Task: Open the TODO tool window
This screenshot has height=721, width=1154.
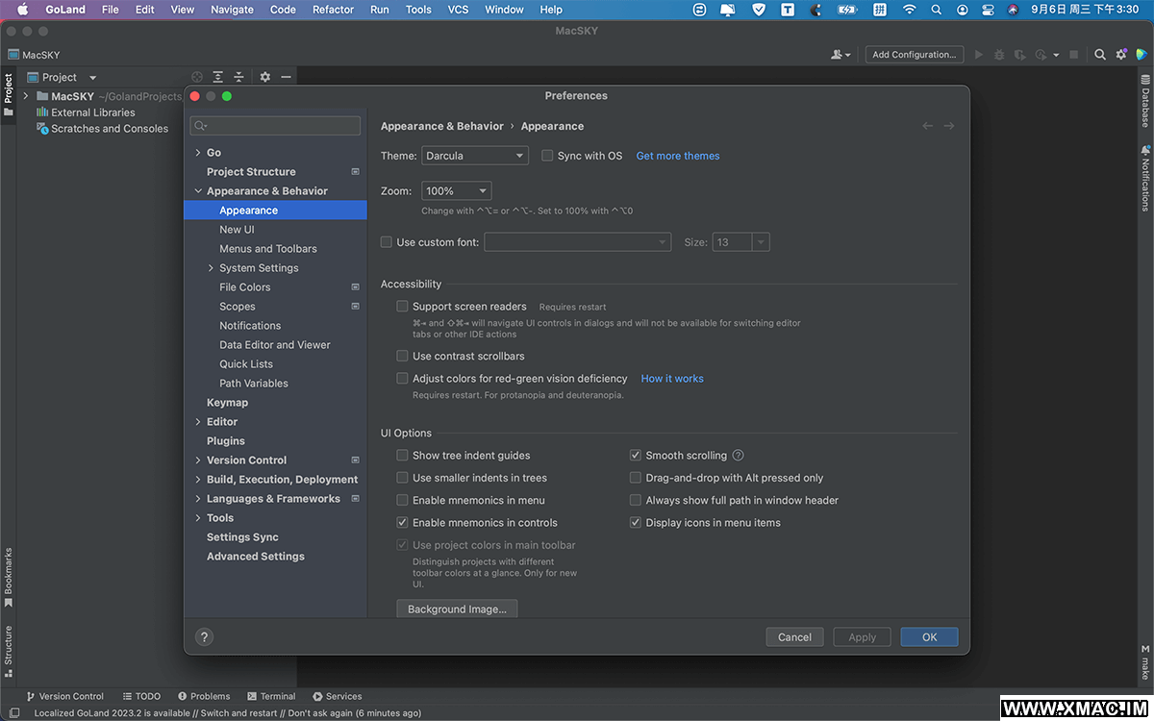Action: (141, 696)
